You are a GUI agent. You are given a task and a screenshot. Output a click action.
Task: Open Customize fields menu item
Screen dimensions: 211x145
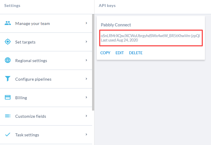[x=46, y=116]
